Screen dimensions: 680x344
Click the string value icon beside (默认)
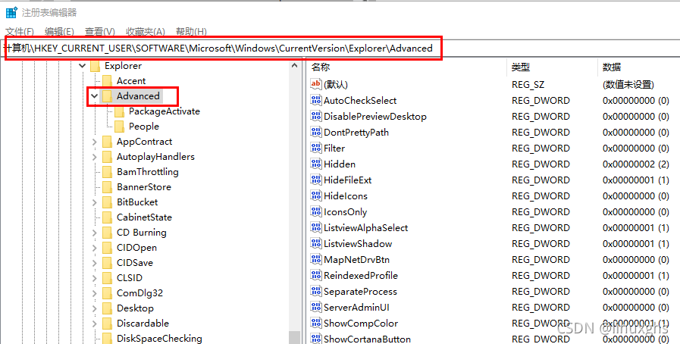click(x=316, y=84)
